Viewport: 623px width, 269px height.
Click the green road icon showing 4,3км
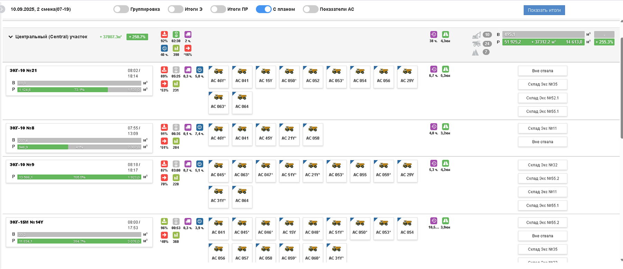coord(445,35)
